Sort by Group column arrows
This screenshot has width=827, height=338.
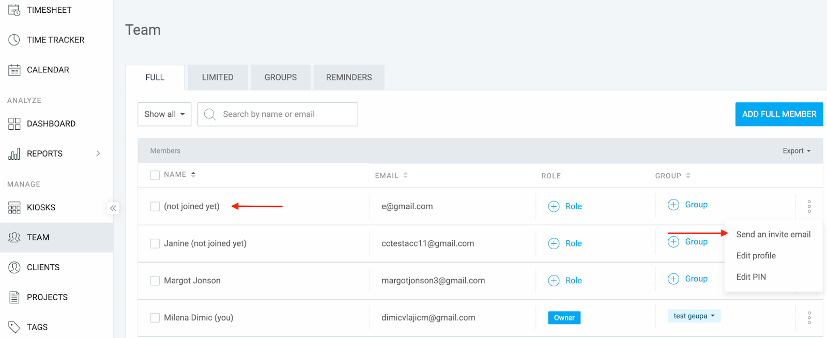click(688, 176)
